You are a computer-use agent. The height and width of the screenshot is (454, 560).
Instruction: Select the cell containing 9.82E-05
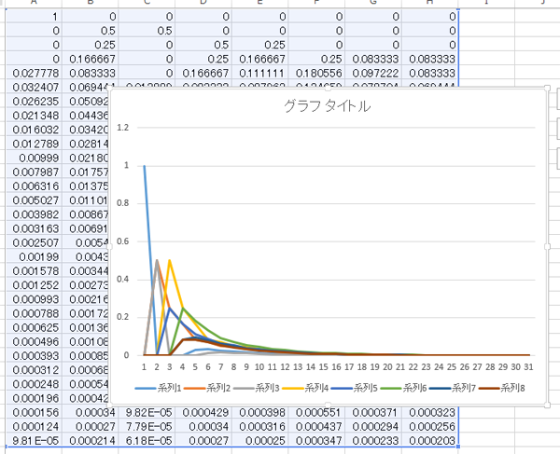(147, 413)
